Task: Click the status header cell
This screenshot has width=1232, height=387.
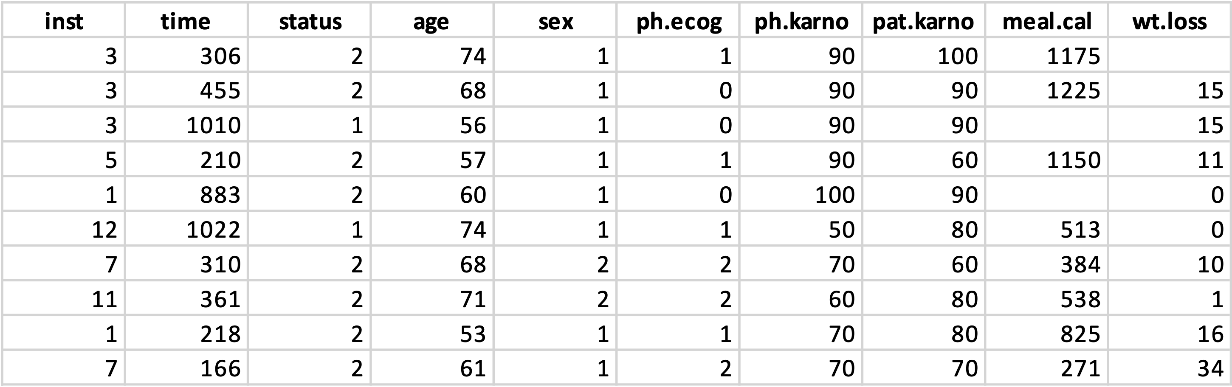Action: [x=310, y=20]
